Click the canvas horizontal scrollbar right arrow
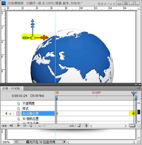Image resolution: width=142 pixels, height=145 pixels. (134, 142)
